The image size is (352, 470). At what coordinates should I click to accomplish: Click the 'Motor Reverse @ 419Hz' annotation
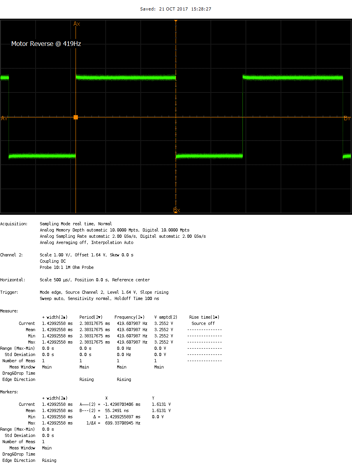click(x=46, y=44)
